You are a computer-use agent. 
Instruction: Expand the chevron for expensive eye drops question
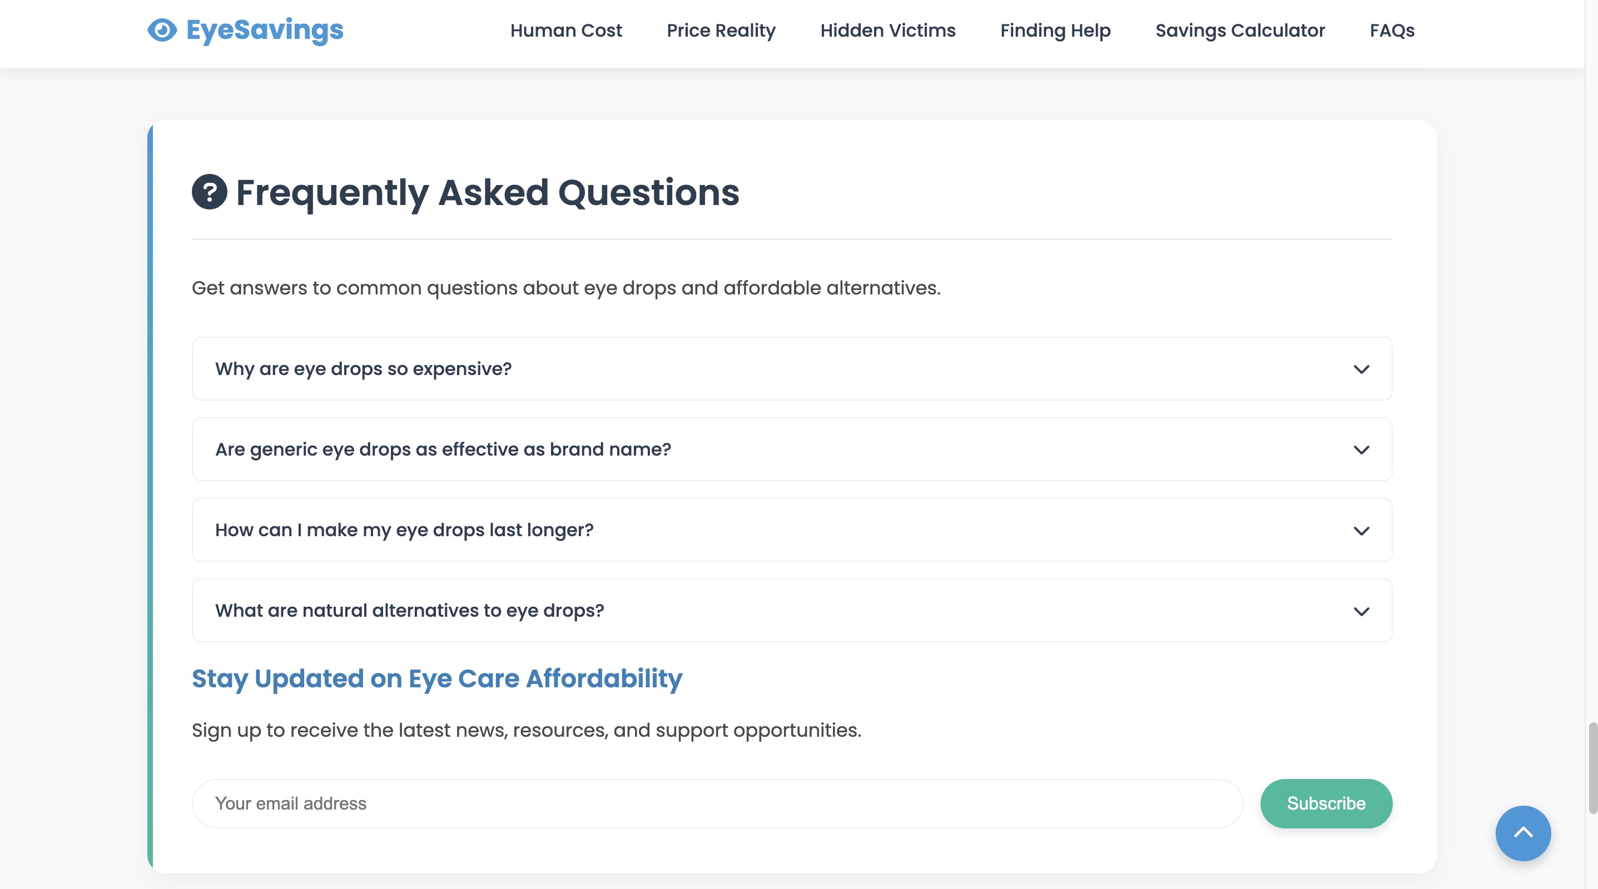tap(1361, 369)
